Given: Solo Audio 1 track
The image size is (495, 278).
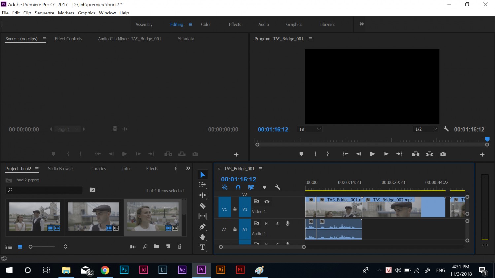Looking at the screenshot, I should pyautogui.click(x=277, y=223).
